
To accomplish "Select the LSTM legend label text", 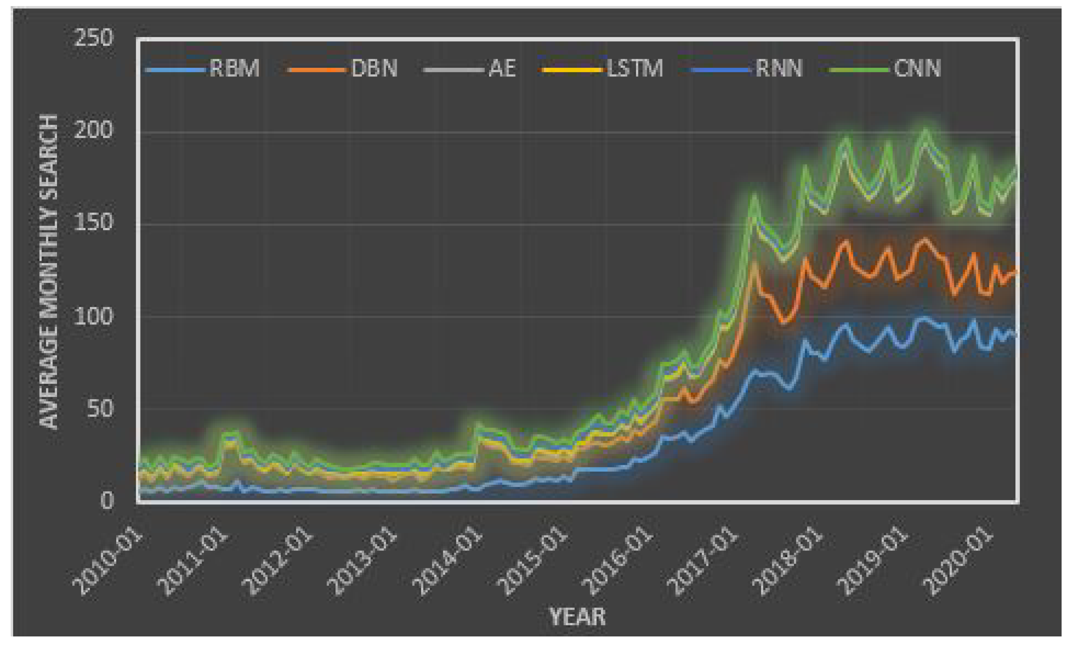I will click(x=635, y=68).
